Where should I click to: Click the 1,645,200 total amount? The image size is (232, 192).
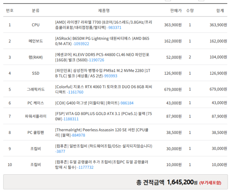(180, 182)
